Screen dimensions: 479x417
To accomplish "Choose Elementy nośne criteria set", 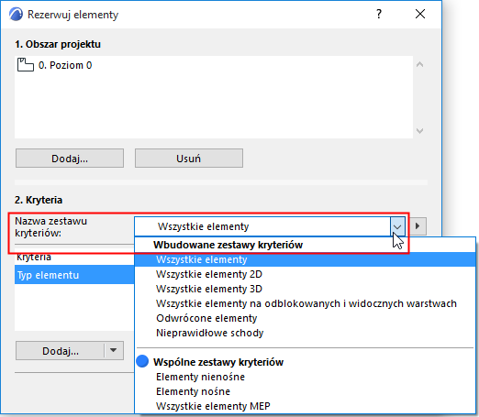I will coord(305,391).
